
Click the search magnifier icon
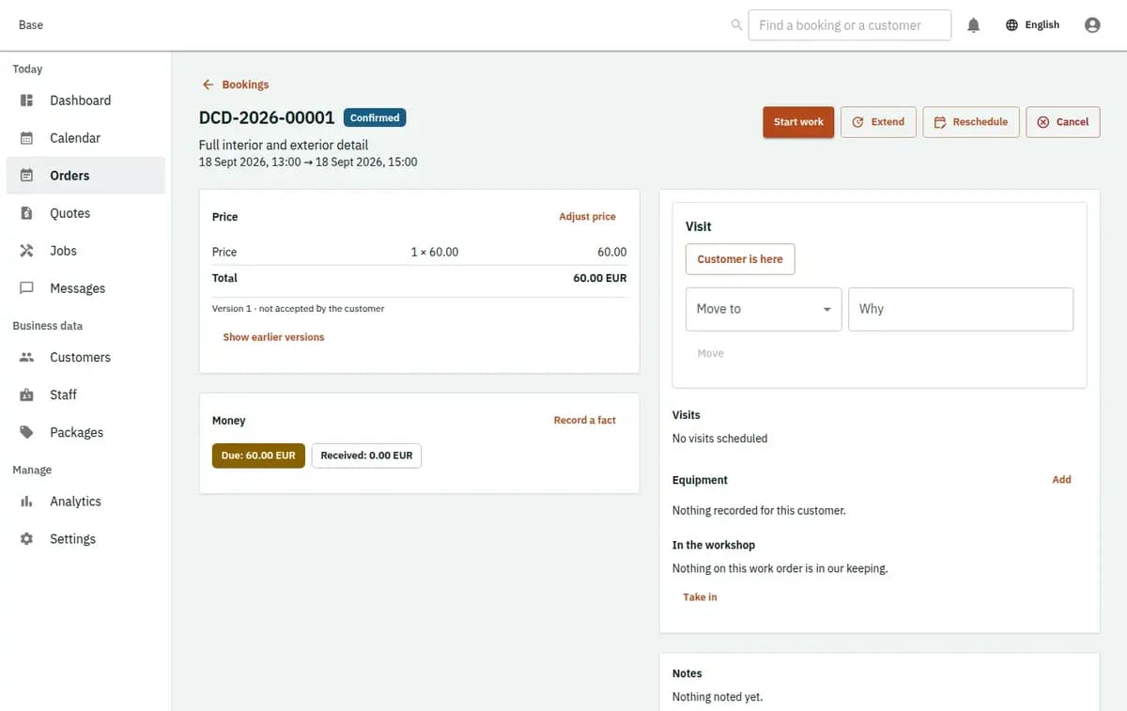(x=736, y=25)
